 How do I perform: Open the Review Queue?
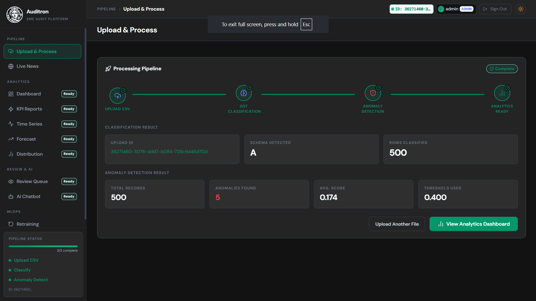(x=42, y=182)
